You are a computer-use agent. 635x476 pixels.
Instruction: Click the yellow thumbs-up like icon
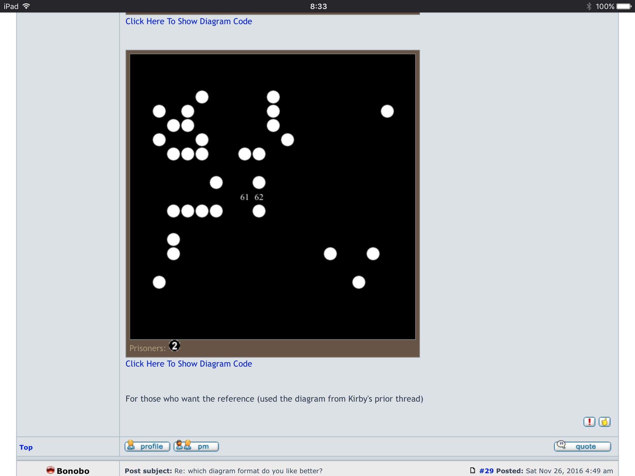point(604,422)
